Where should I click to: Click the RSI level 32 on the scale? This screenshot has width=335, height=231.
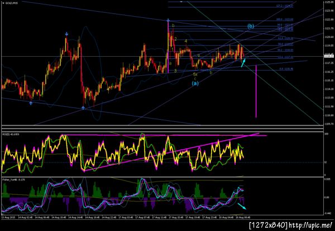(326, 162)
